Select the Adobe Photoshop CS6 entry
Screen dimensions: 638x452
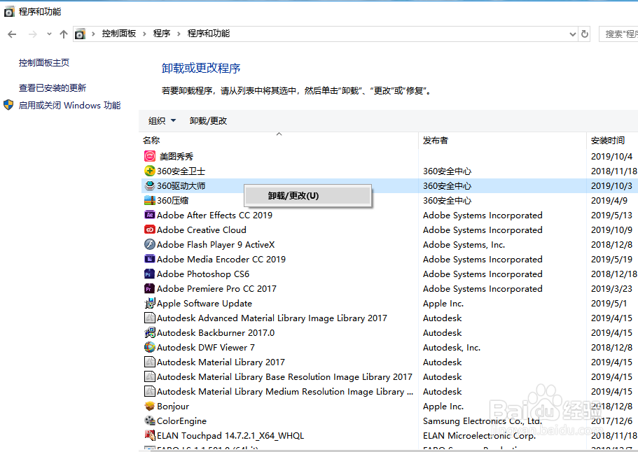click(203, 274)
